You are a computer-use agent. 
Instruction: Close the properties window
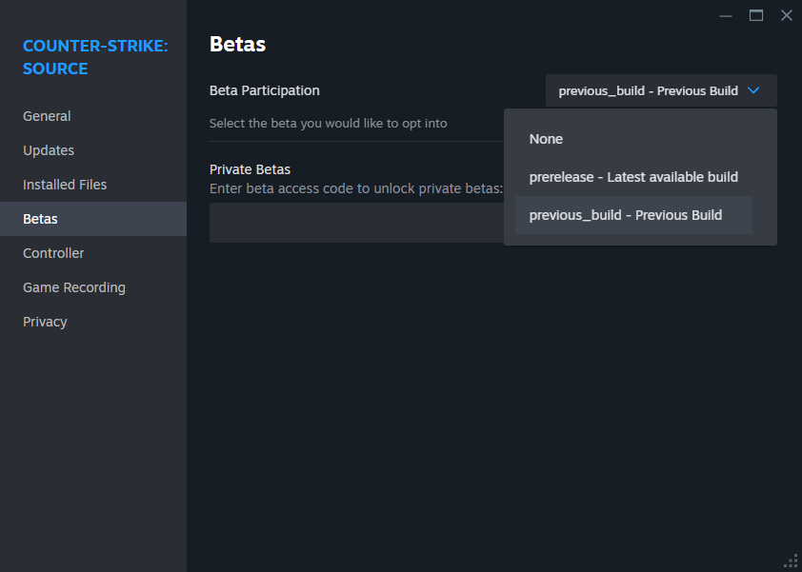(x=787, y=15)
